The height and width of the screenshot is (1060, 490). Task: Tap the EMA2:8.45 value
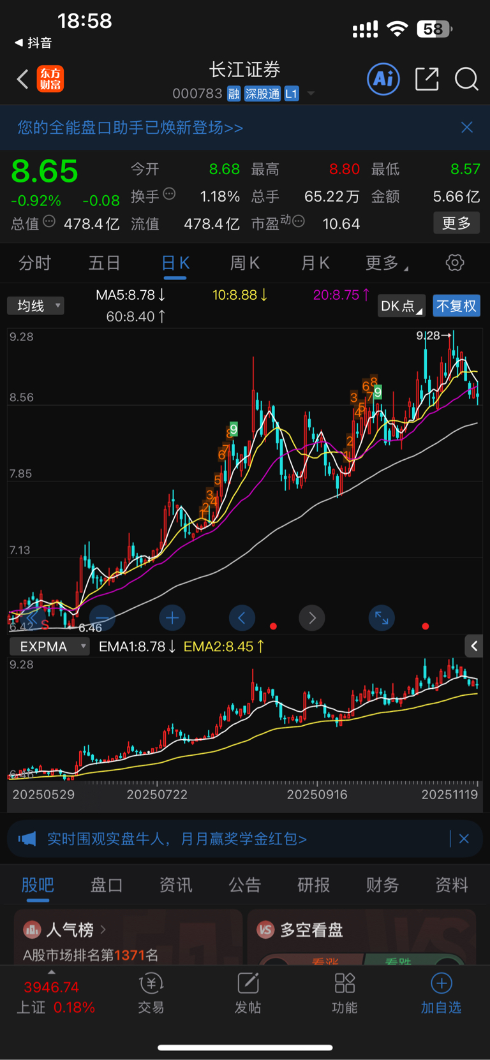click(223, 646)
